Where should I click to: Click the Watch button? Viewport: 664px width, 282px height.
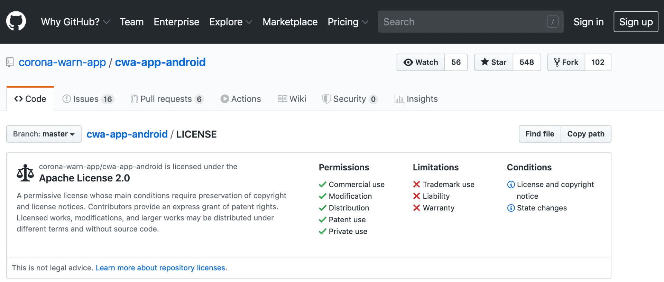[x=421, y=62]
